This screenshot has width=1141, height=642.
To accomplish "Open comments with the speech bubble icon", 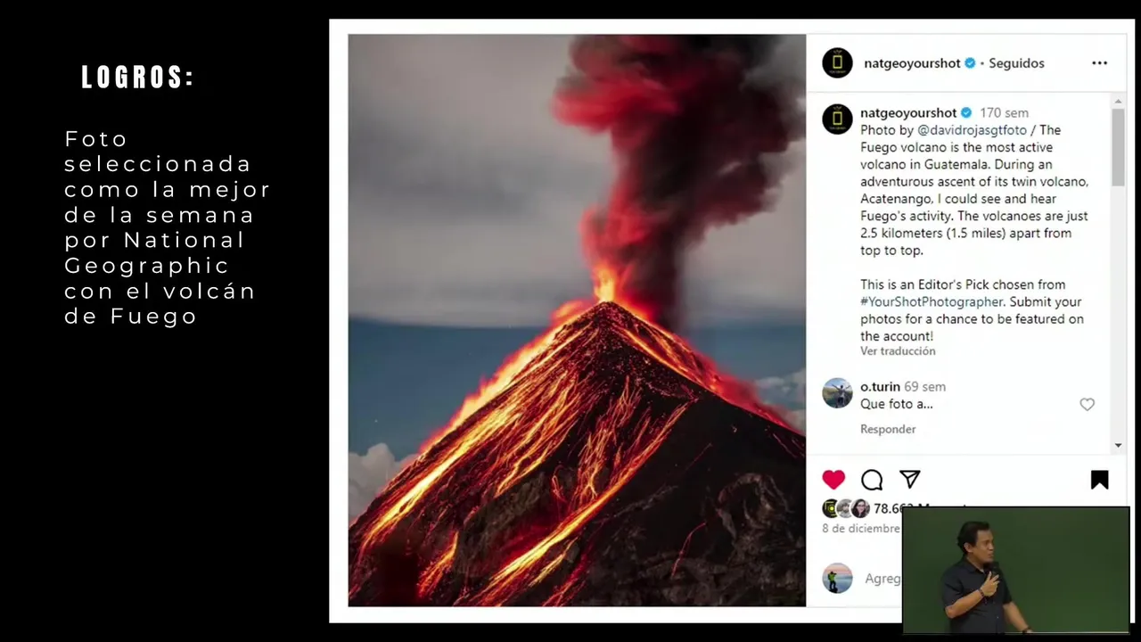I will pos(872,480).
